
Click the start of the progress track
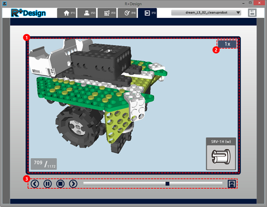point(85,183)
